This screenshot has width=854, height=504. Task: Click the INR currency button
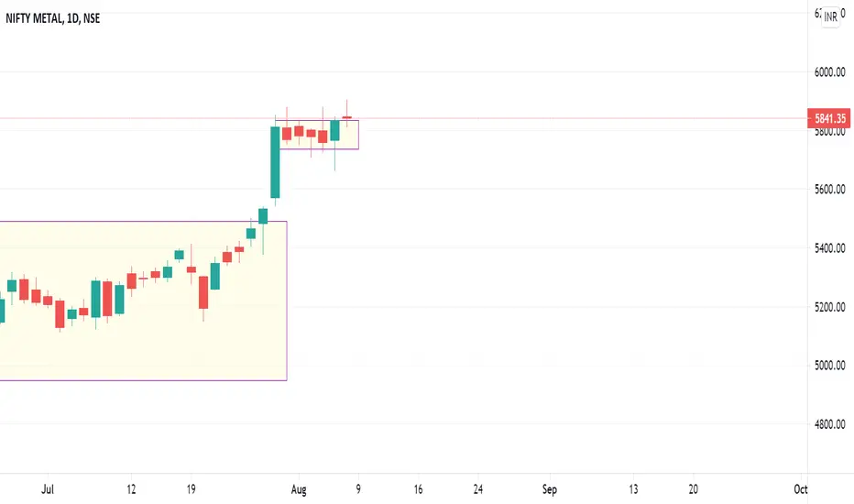click(x=830, y=16)
